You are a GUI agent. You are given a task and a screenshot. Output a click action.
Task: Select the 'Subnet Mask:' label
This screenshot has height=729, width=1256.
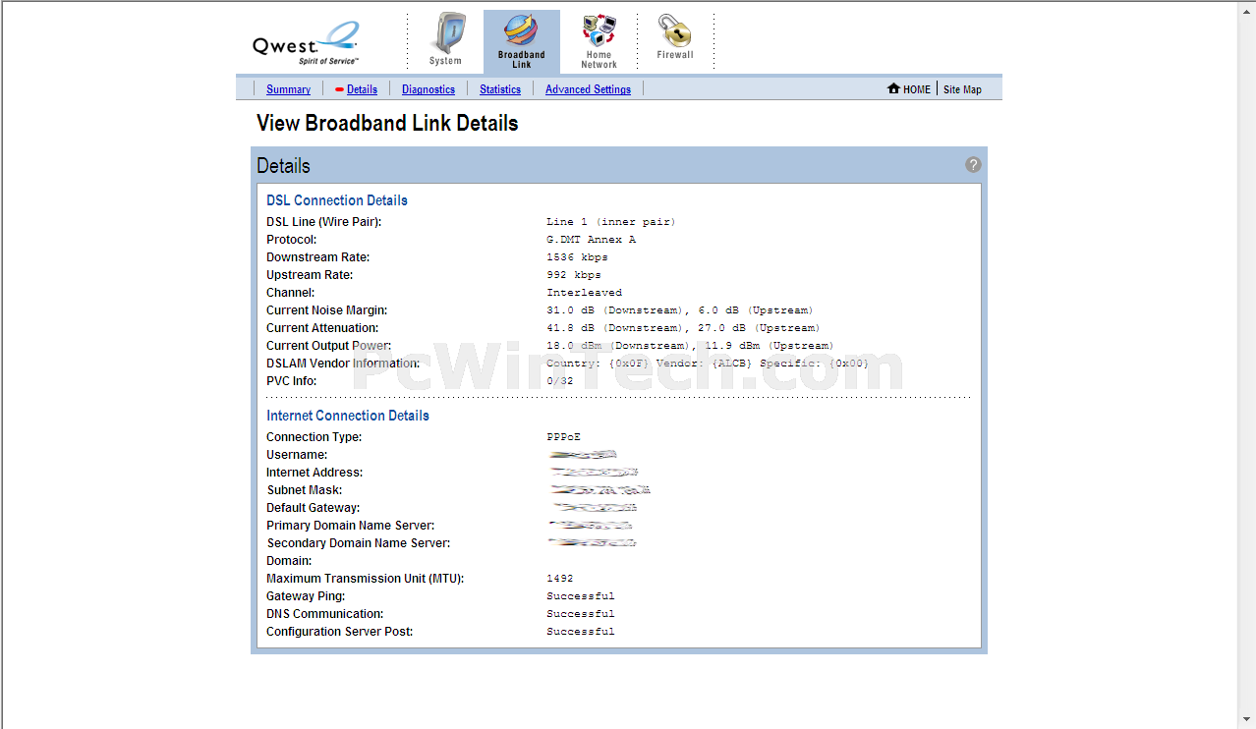click(x=305, y=490)
